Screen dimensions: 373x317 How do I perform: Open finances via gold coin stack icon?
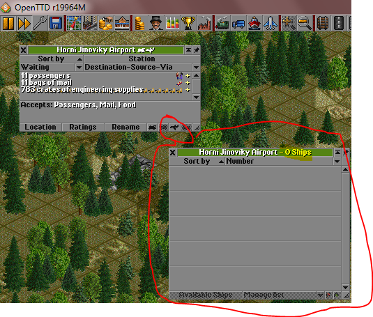pos(140,23)
